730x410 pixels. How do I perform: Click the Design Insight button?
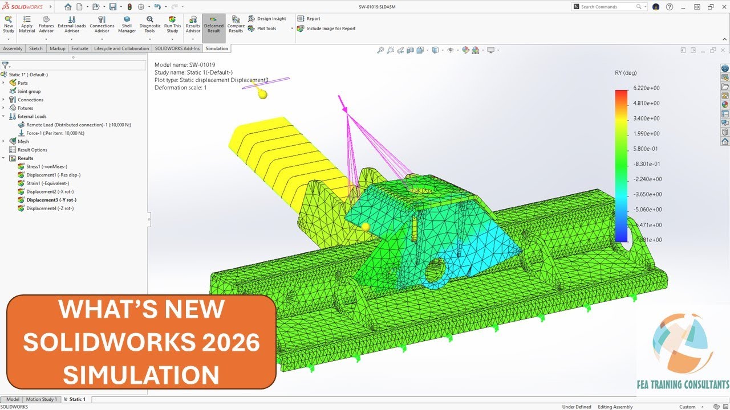point(267,19)
